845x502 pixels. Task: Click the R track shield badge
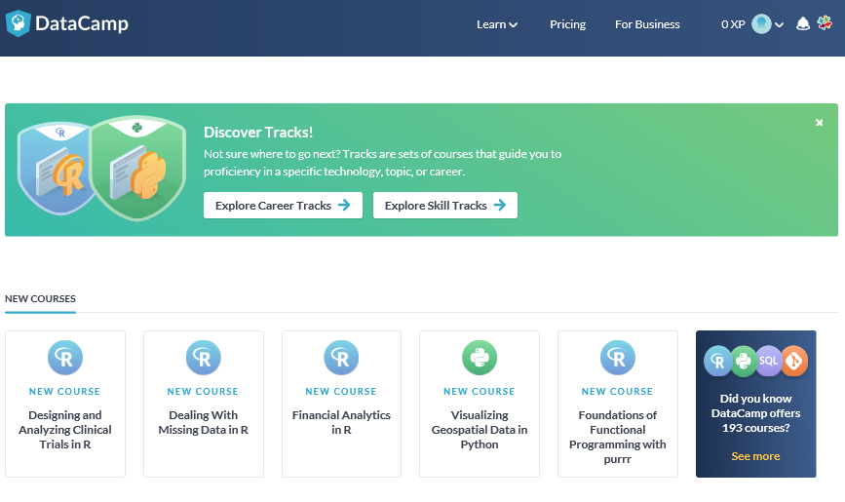(x=55, y=169)
